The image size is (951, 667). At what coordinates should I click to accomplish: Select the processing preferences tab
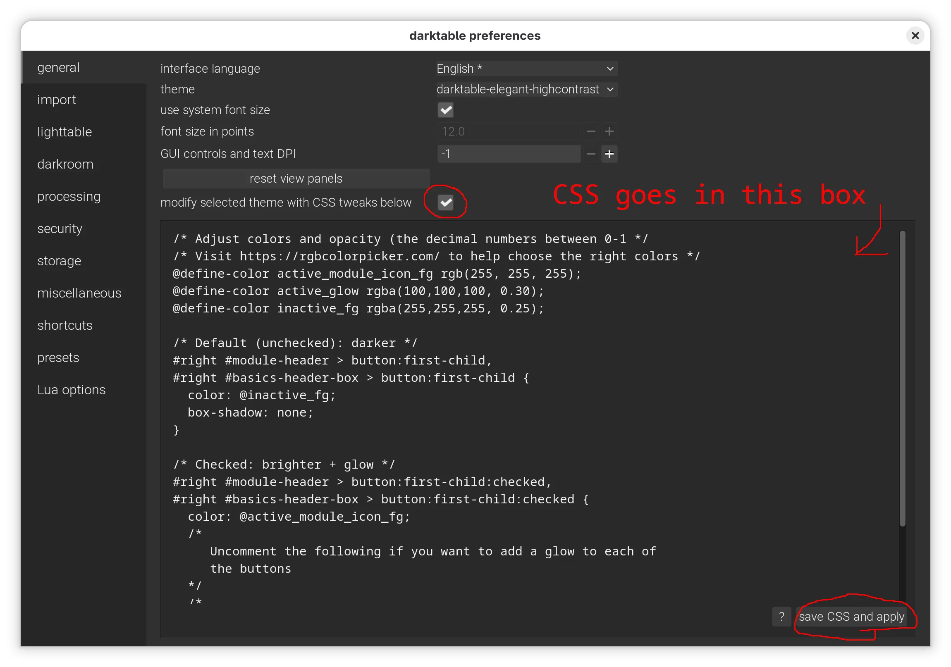(69, 196)
